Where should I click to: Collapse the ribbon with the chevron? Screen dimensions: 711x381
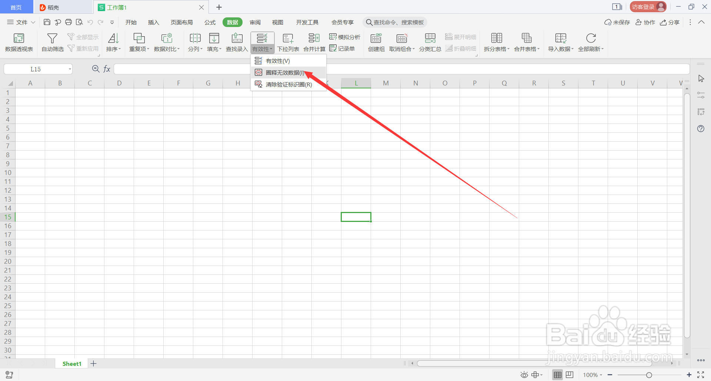pyautogui.click(x=701, y=22)
